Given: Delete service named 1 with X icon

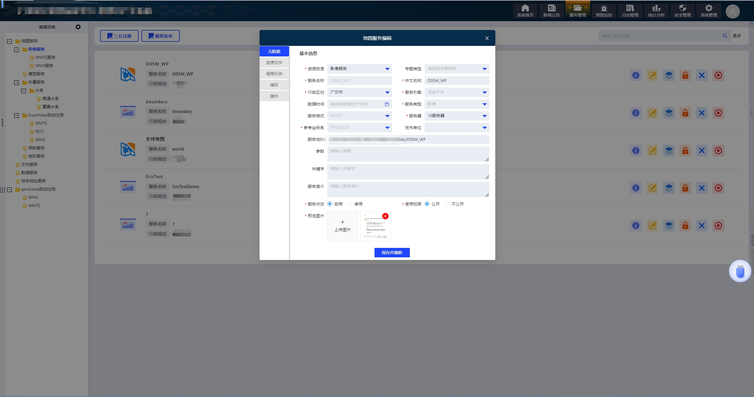Looking at the screenshot, I should [x=702, y=226].
